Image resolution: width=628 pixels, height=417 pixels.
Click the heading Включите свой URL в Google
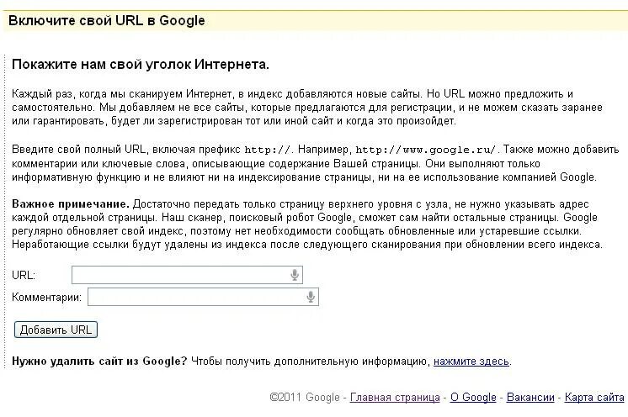tap(107, 21)
